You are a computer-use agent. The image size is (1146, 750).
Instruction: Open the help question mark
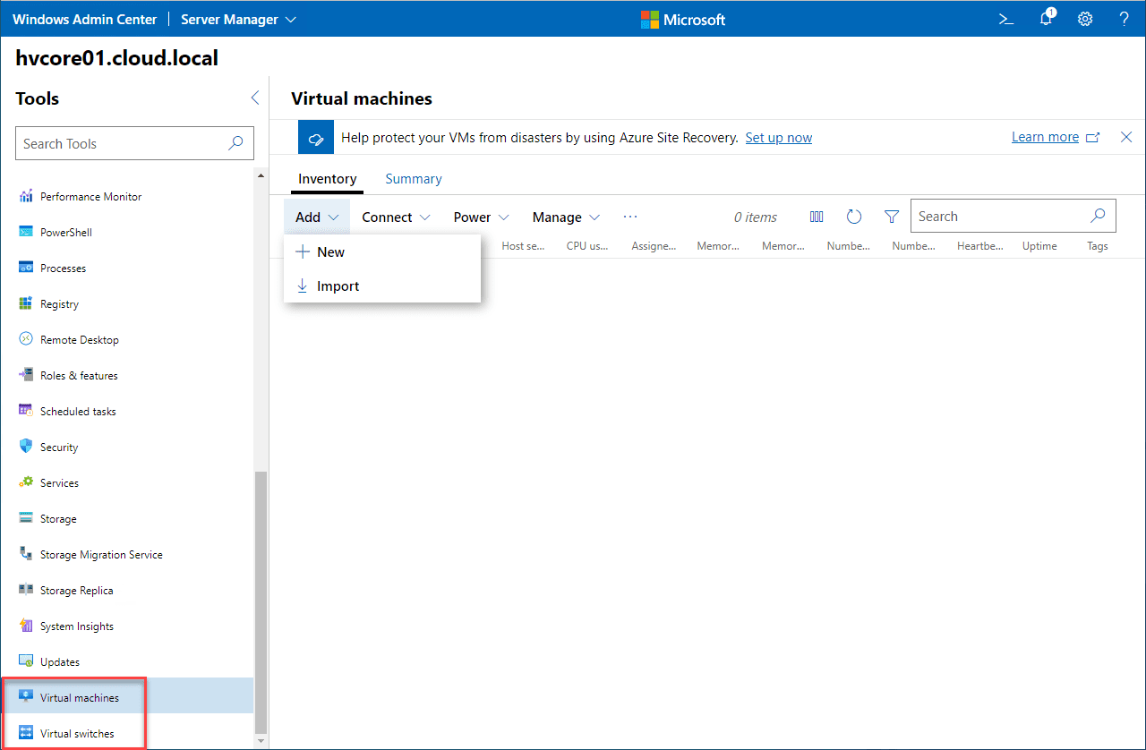click(1125, 19)
